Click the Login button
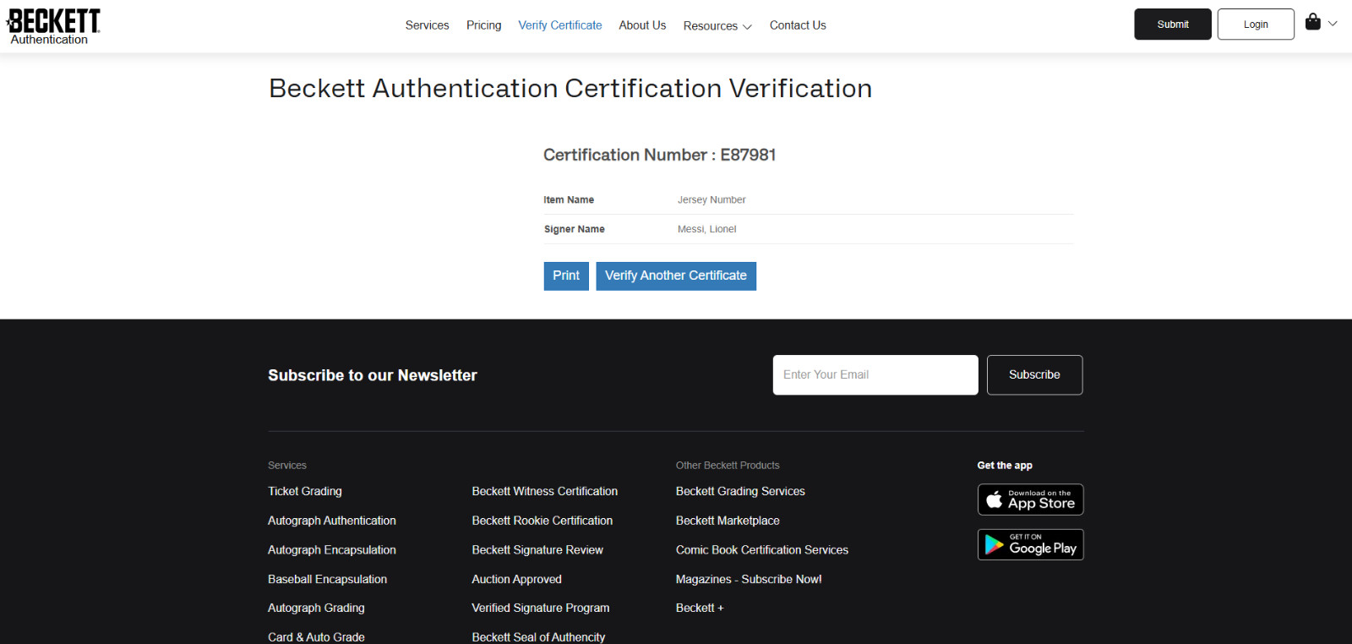1352x644 pixels. pyautogui.click(x=1255, y=25)
